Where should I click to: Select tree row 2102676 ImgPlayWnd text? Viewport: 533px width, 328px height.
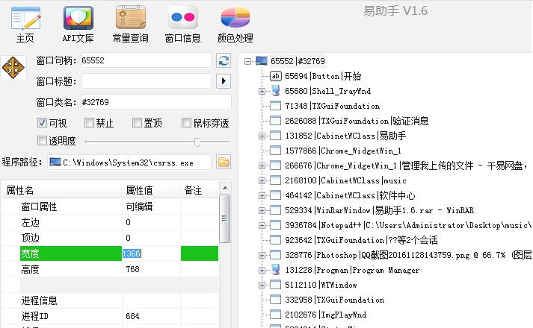pyautogui.click(x=326, y=315)
